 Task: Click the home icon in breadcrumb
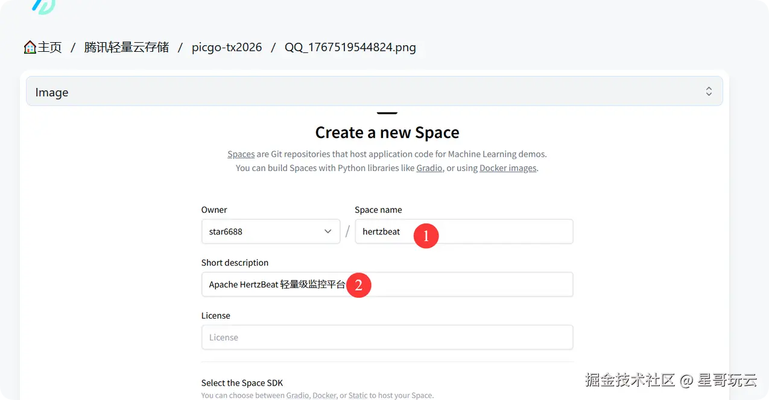[x=30, y=48]
